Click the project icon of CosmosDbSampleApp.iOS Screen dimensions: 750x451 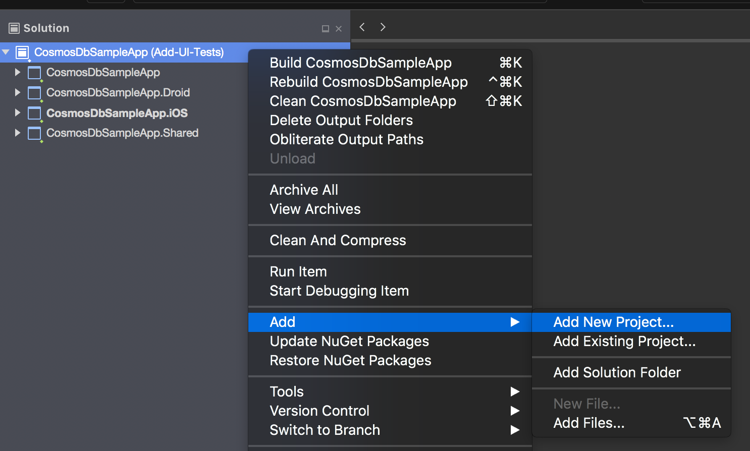(34, 114)
